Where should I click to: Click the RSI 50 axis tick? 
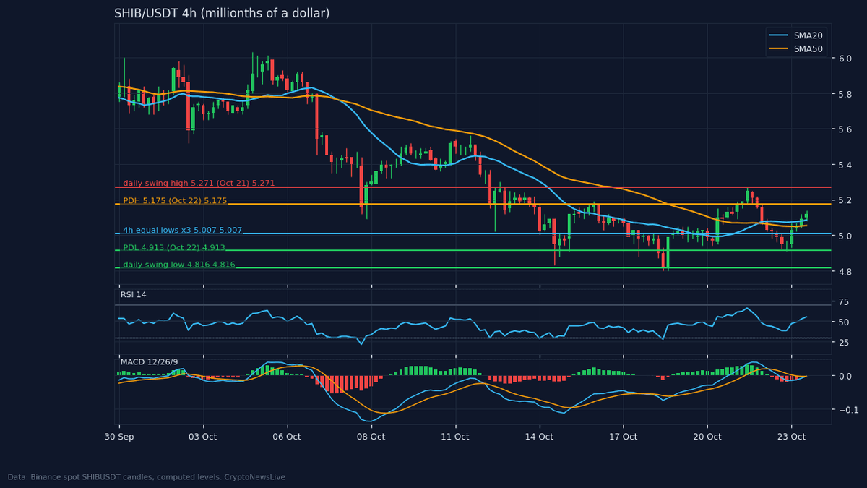(843, 322)
